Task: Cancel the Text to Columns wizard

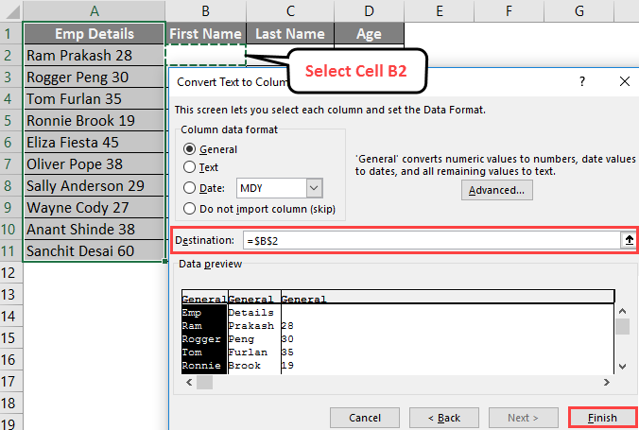Action: (365, 418)
